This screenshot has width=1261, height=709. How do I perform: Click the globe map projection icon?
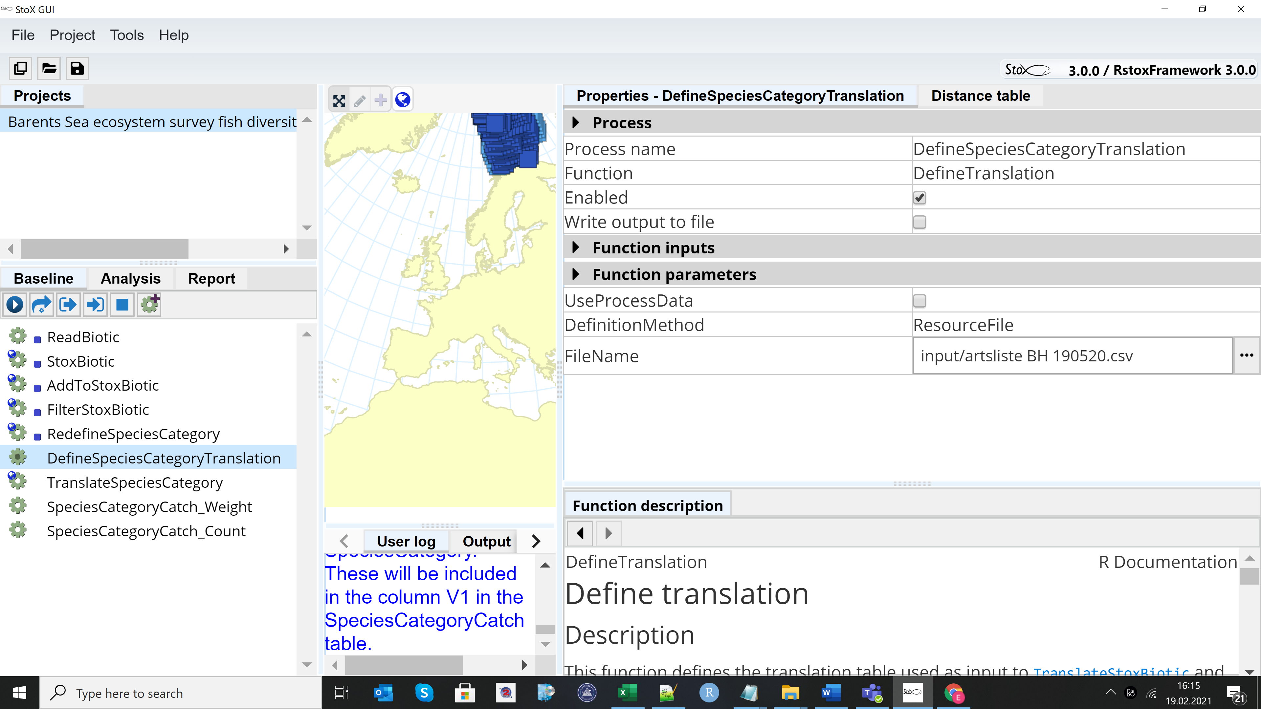pyautogui.click(x=402, y=100)
